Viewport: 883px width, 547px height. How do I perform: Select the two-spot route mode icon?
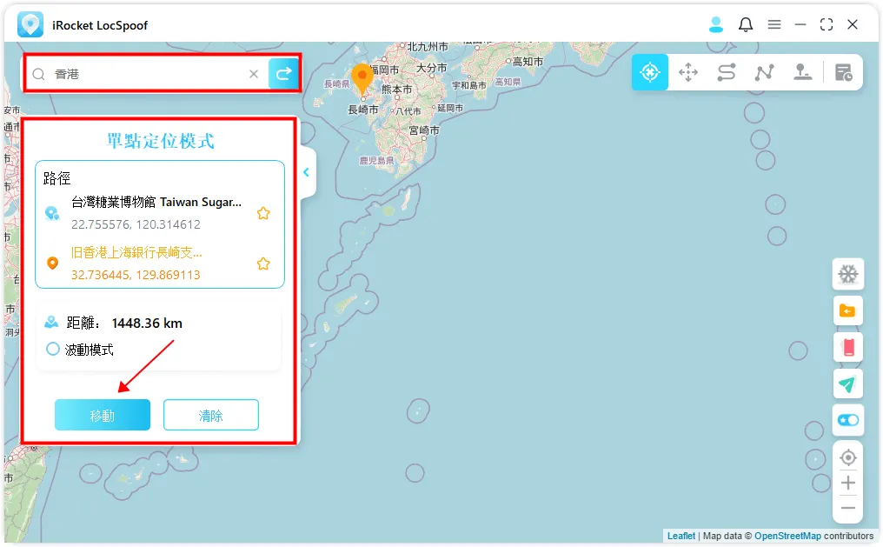pyautogui.click(x=727, y=72)
